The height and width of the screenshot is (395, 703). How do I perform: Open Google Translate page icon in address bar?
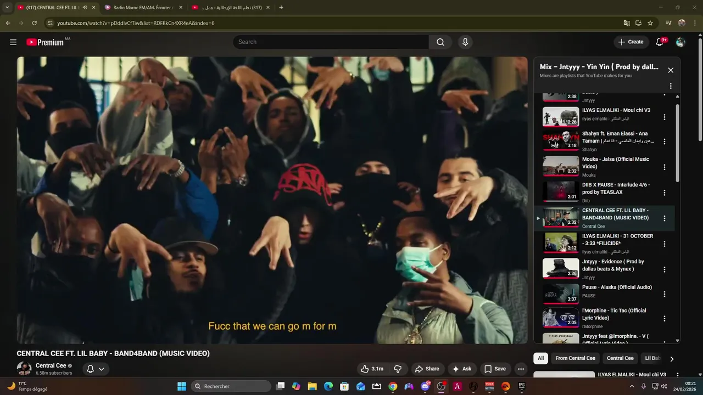(627, 23)
